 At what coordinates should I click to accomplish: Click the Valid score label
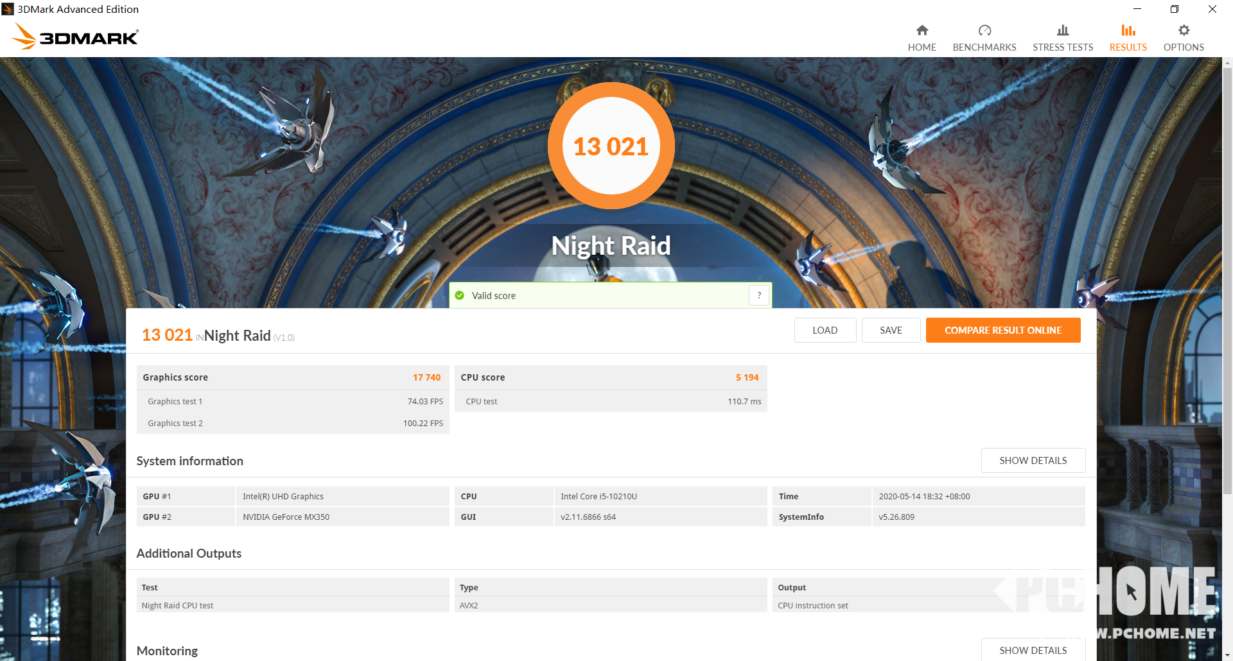[x=494, y=296]
